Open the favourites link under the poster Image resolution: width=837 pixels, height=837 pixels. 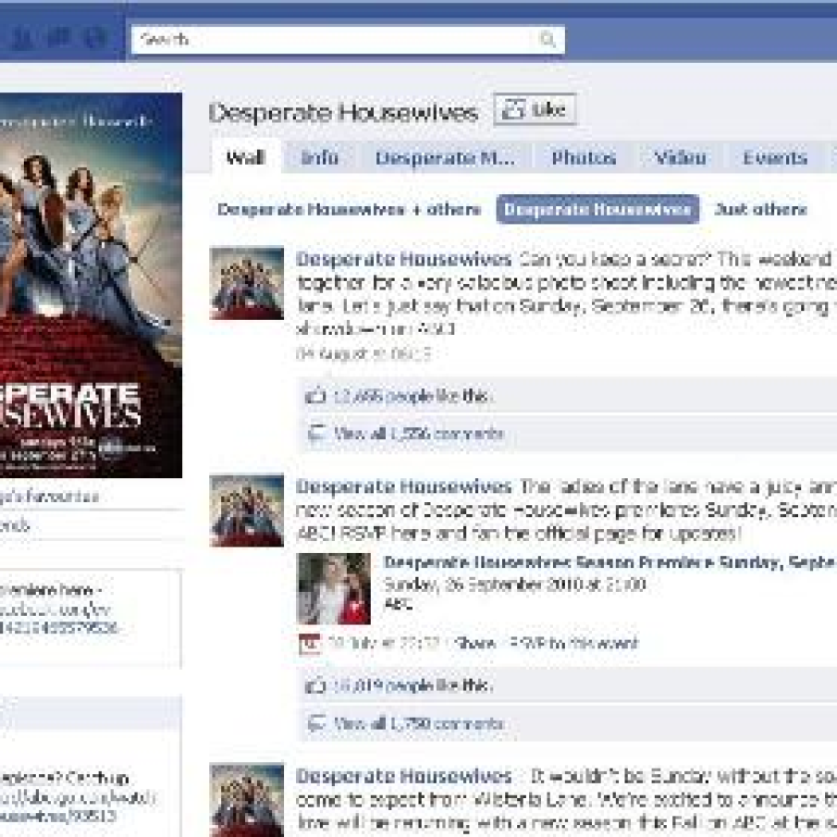click(49, 497)
